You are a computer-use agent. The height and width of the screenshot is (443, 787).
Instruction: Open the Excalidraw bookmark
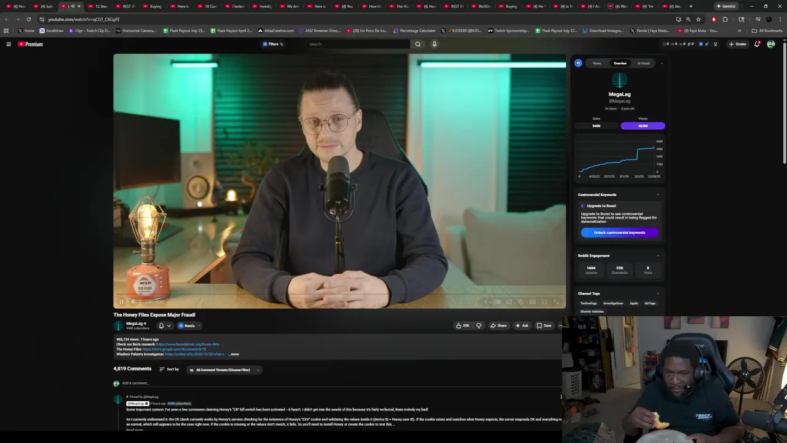click(52, 31)
